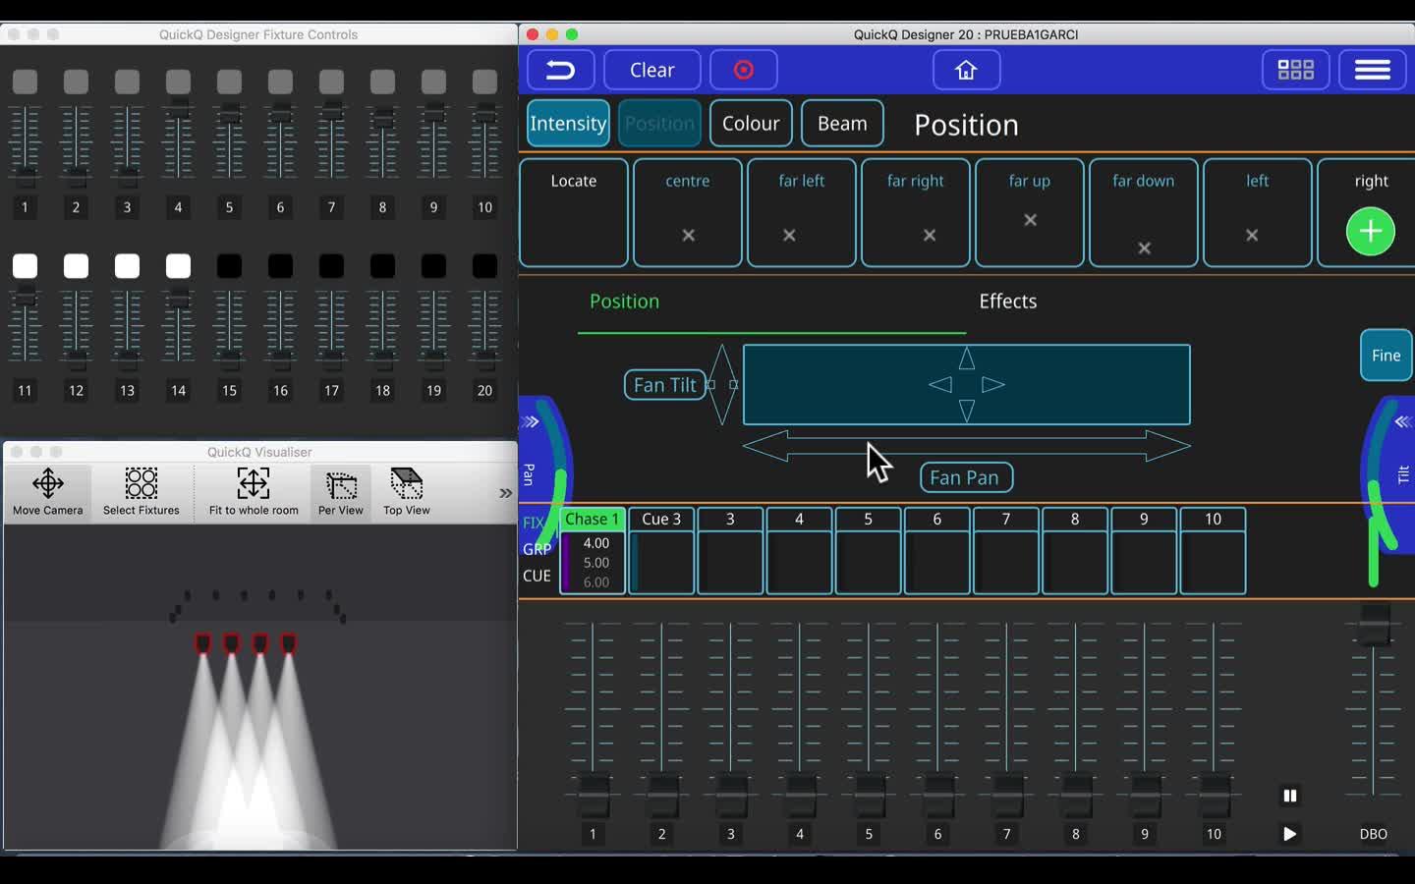Image resolution: width=1415 pixels, height=884 pixels.
Task: Add a palette with green plus
Action: click(x=1370, y=232)
